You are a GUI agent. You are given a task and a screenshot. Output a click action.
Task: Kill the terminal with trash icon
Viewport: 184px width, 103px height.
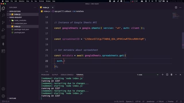pos(171,75)
